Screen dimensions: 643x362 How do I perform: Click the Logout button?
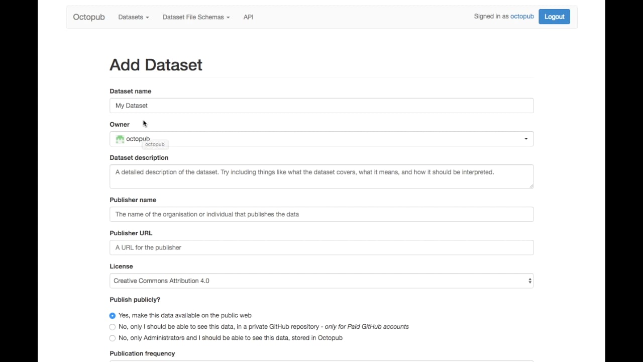[554, 17]
